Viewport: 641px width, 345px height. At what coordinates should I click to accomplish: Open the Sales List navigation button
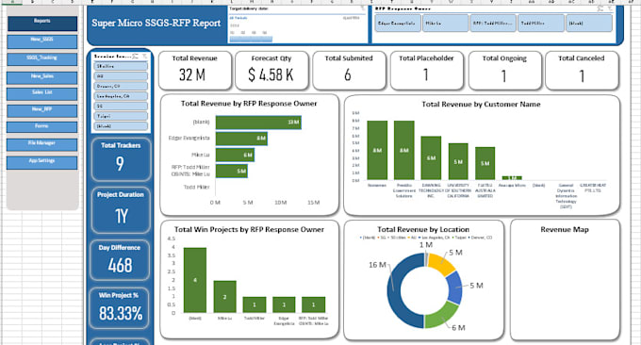(41, 94)
